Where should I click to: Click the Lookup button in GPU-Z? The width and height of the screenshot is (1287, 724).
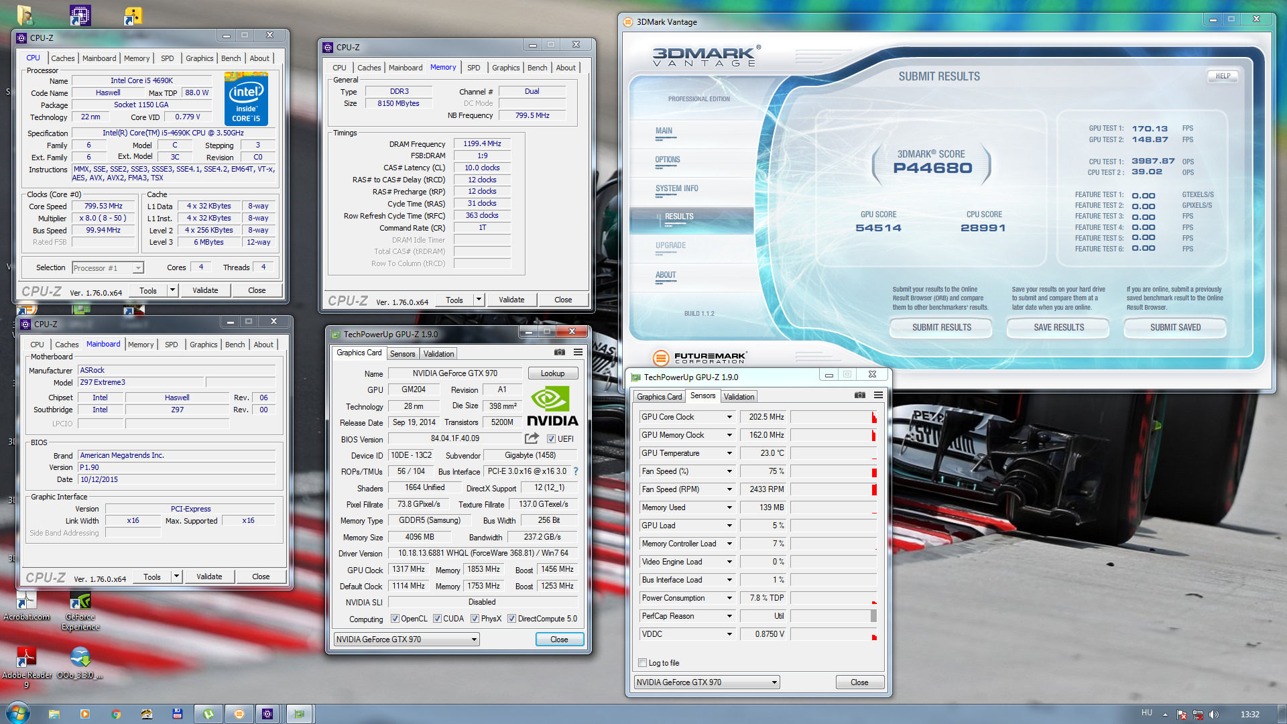[x=552, y=373]
